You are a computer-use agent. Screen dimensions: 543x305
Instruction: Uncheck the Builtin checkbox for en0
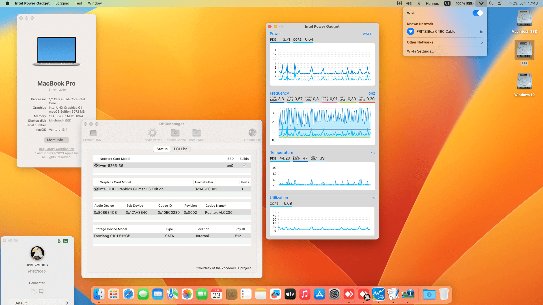click(244, 165)
